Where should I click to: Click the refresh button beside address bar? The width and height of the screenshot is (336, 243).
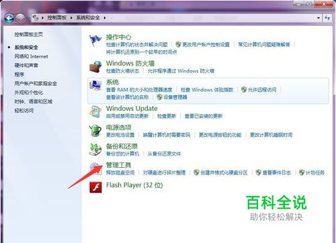click(x=327, y=18)
